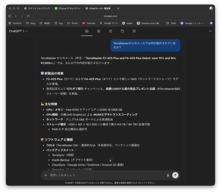This screenshot has height=193, width=221.
Task: Send the message with arrow button
Action: pyautogui.click(x=175, y=175)
